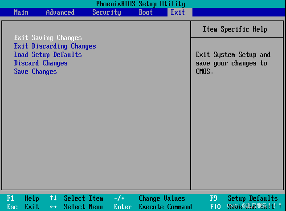Click the F9 Setup Defaults legend
286x211 pixels.
[244, 198]
